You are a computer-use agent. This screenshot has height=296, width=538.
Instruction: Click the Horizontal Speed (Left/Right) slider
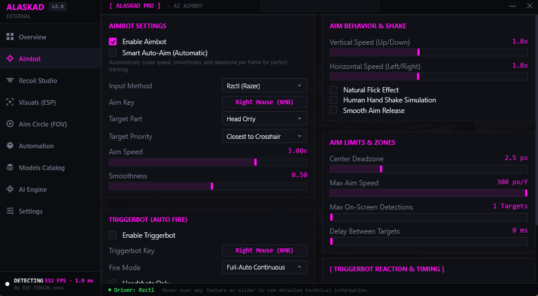pyautogui.click(x=428, y=76)
